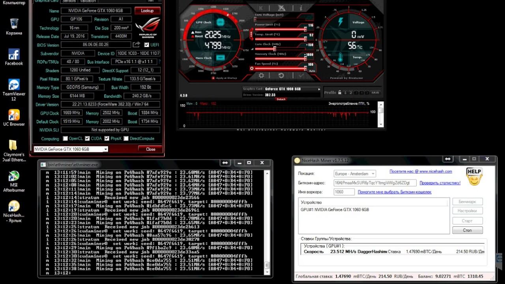Viewport: 505px width, 284px height.
Task: Expand the Afterburner Graphics Card selector arrow
Action: (x=319, y=89)
